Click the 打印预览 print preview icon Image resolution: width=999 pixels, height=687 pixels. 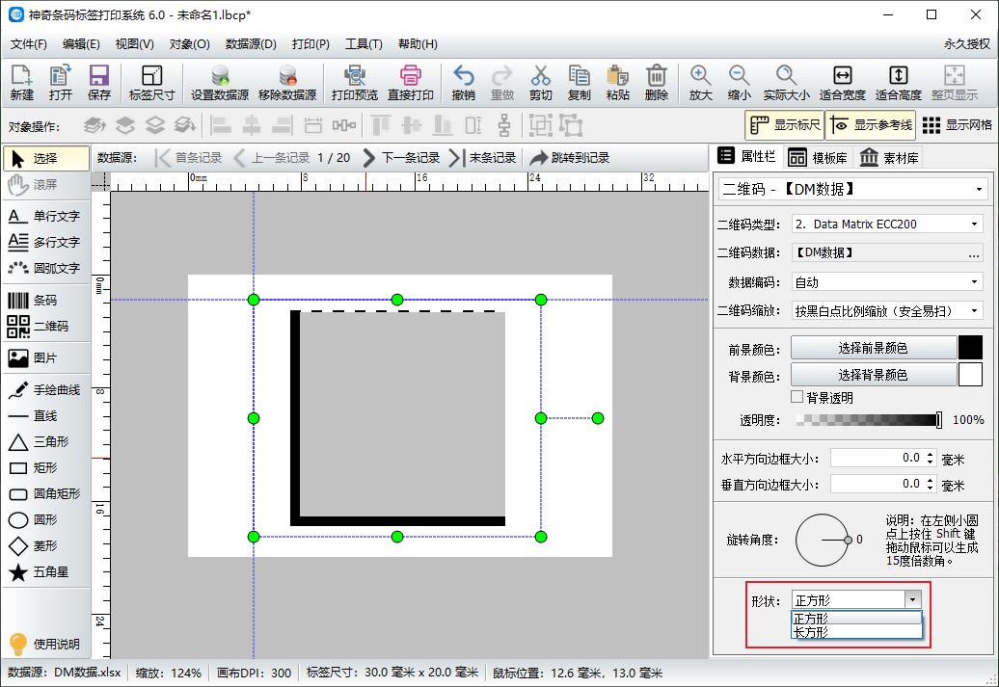[354, 83]
